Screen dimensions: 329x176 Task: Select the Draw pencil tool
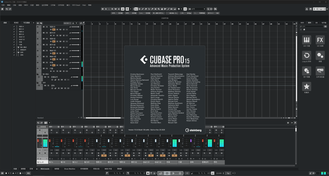(x=142, y=9)
